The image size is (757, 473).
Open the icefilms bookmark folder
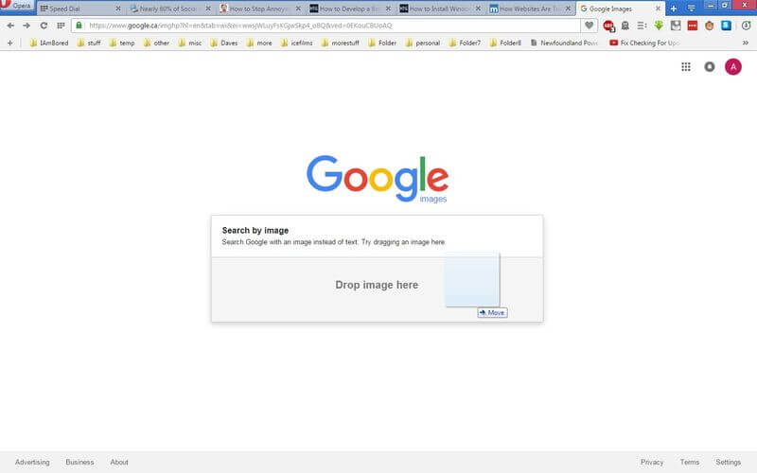click(x=296, y=43)
